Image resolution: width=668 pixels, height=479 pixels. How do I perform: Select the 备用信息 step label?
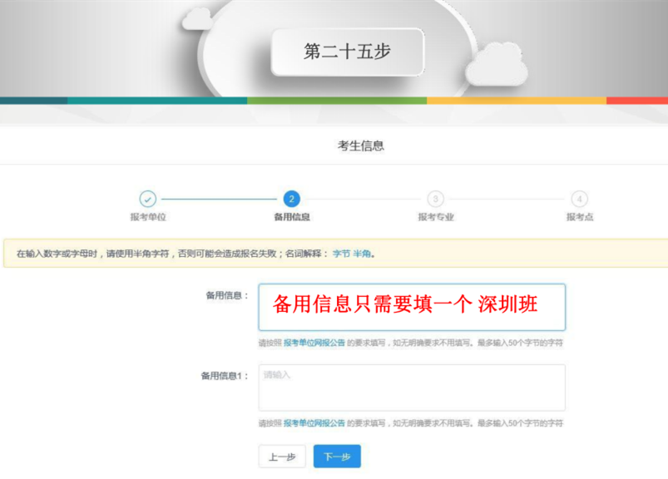click(291, 217)
